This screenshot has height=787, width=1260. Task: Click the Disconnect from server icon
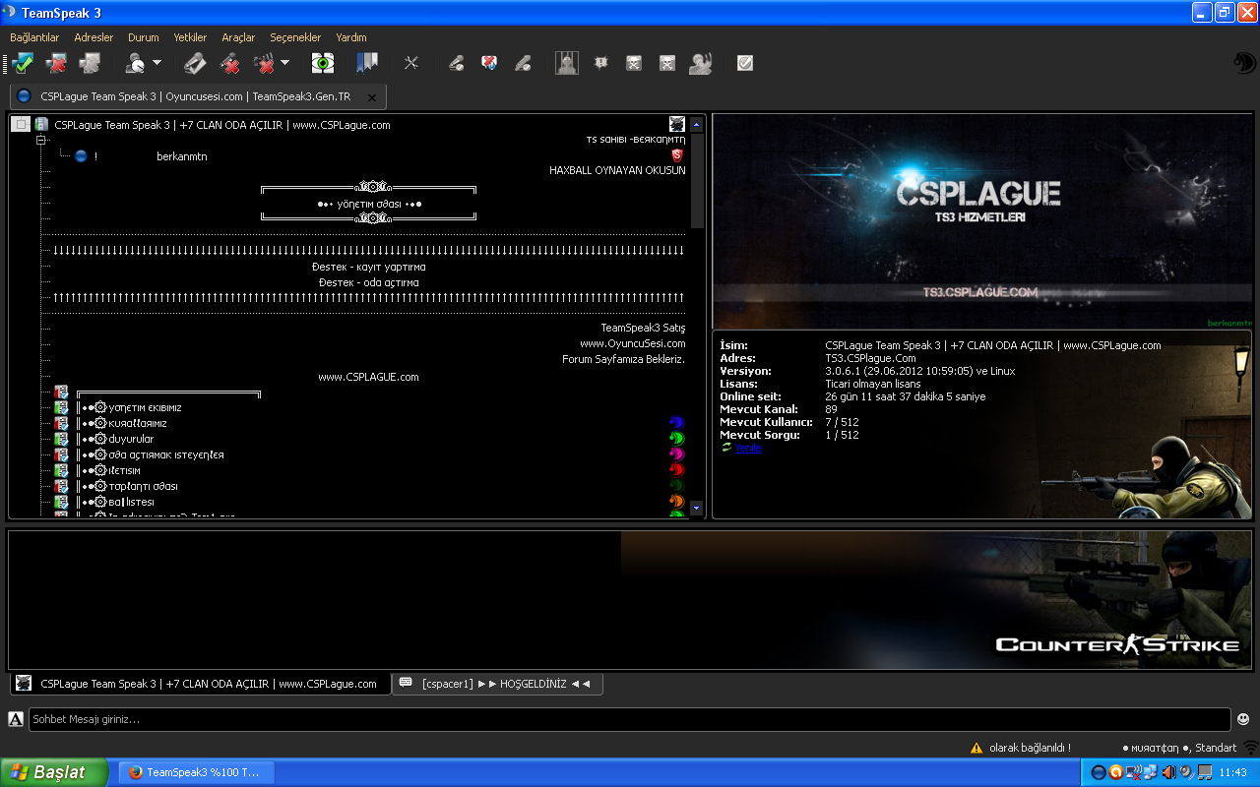(x=56, y=63)
